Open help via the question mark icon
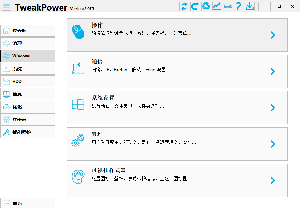Image resolution: width=300 pixels, height=210 pixels. click(239, 6)
